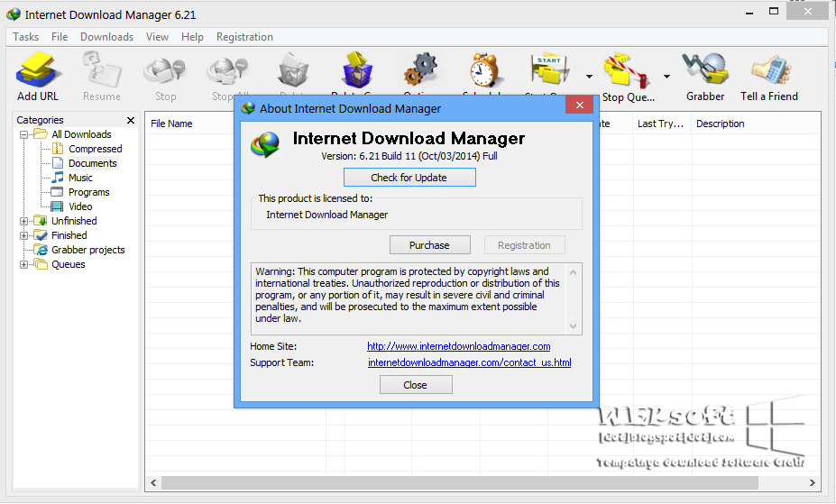Click the warning text scroll-down arrow
Viewport: 836px width, 504px height.
tap(574, 326)
